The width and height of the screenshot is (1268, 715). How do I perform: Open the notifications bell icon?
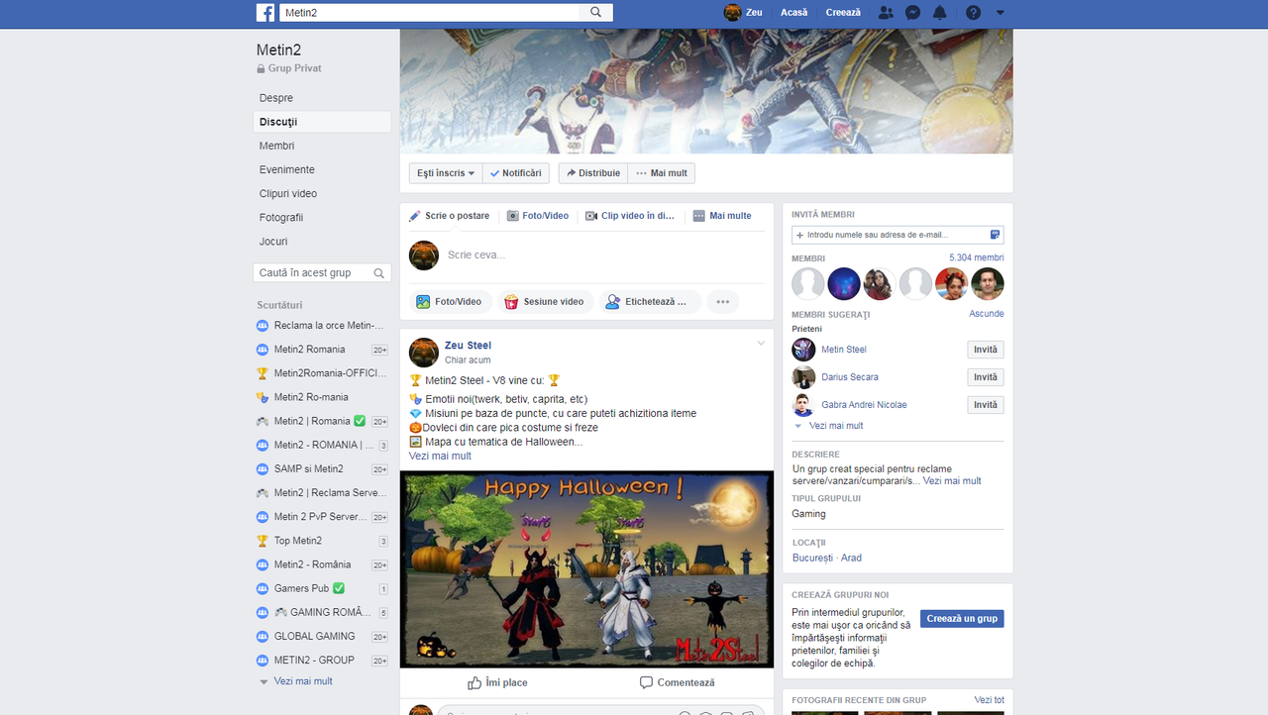pos(939,12)
